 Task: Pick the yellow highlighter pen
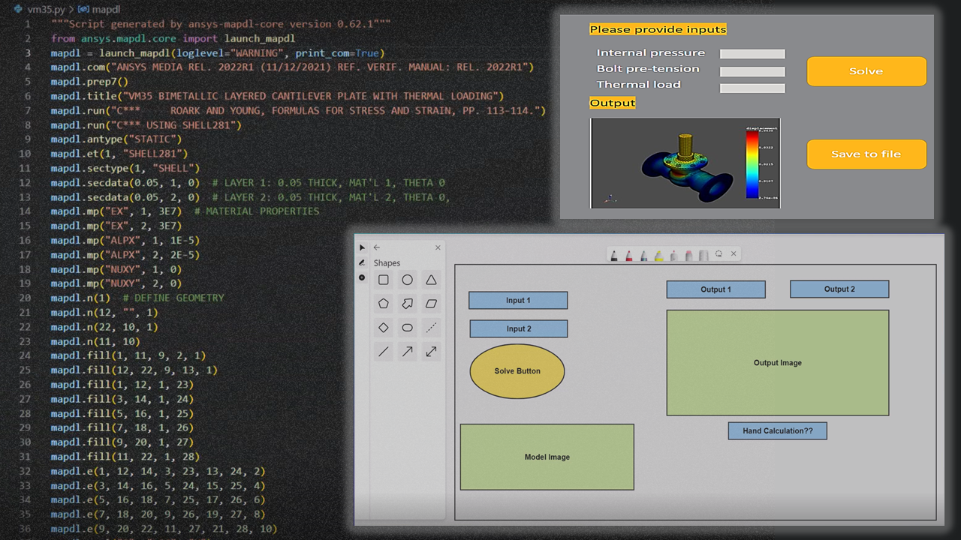click(658, 255)
